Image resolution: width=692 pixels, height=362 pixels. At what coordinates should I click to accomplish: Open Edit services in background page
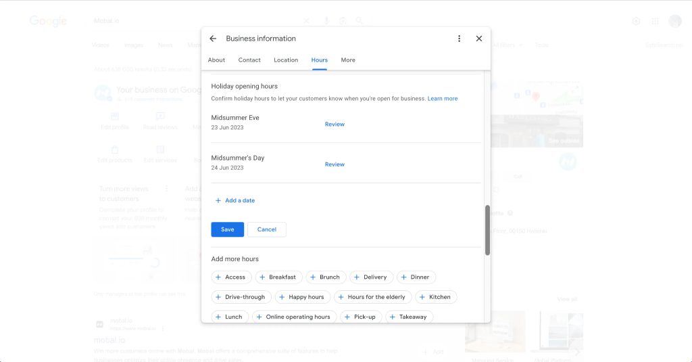pos(160,154)
